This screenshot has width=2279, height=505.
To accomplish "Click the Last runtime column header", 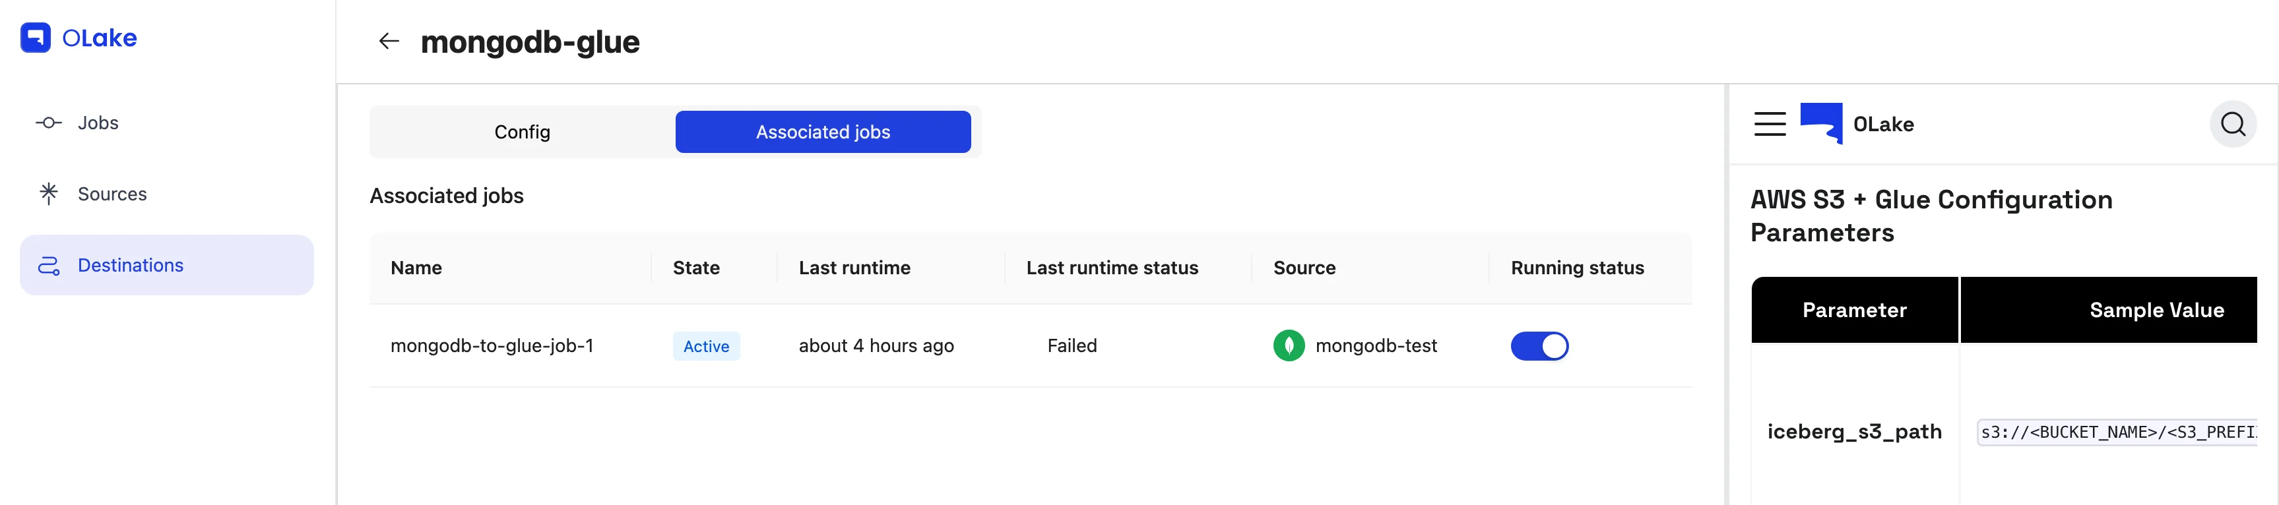I will (x=854, y=268).
